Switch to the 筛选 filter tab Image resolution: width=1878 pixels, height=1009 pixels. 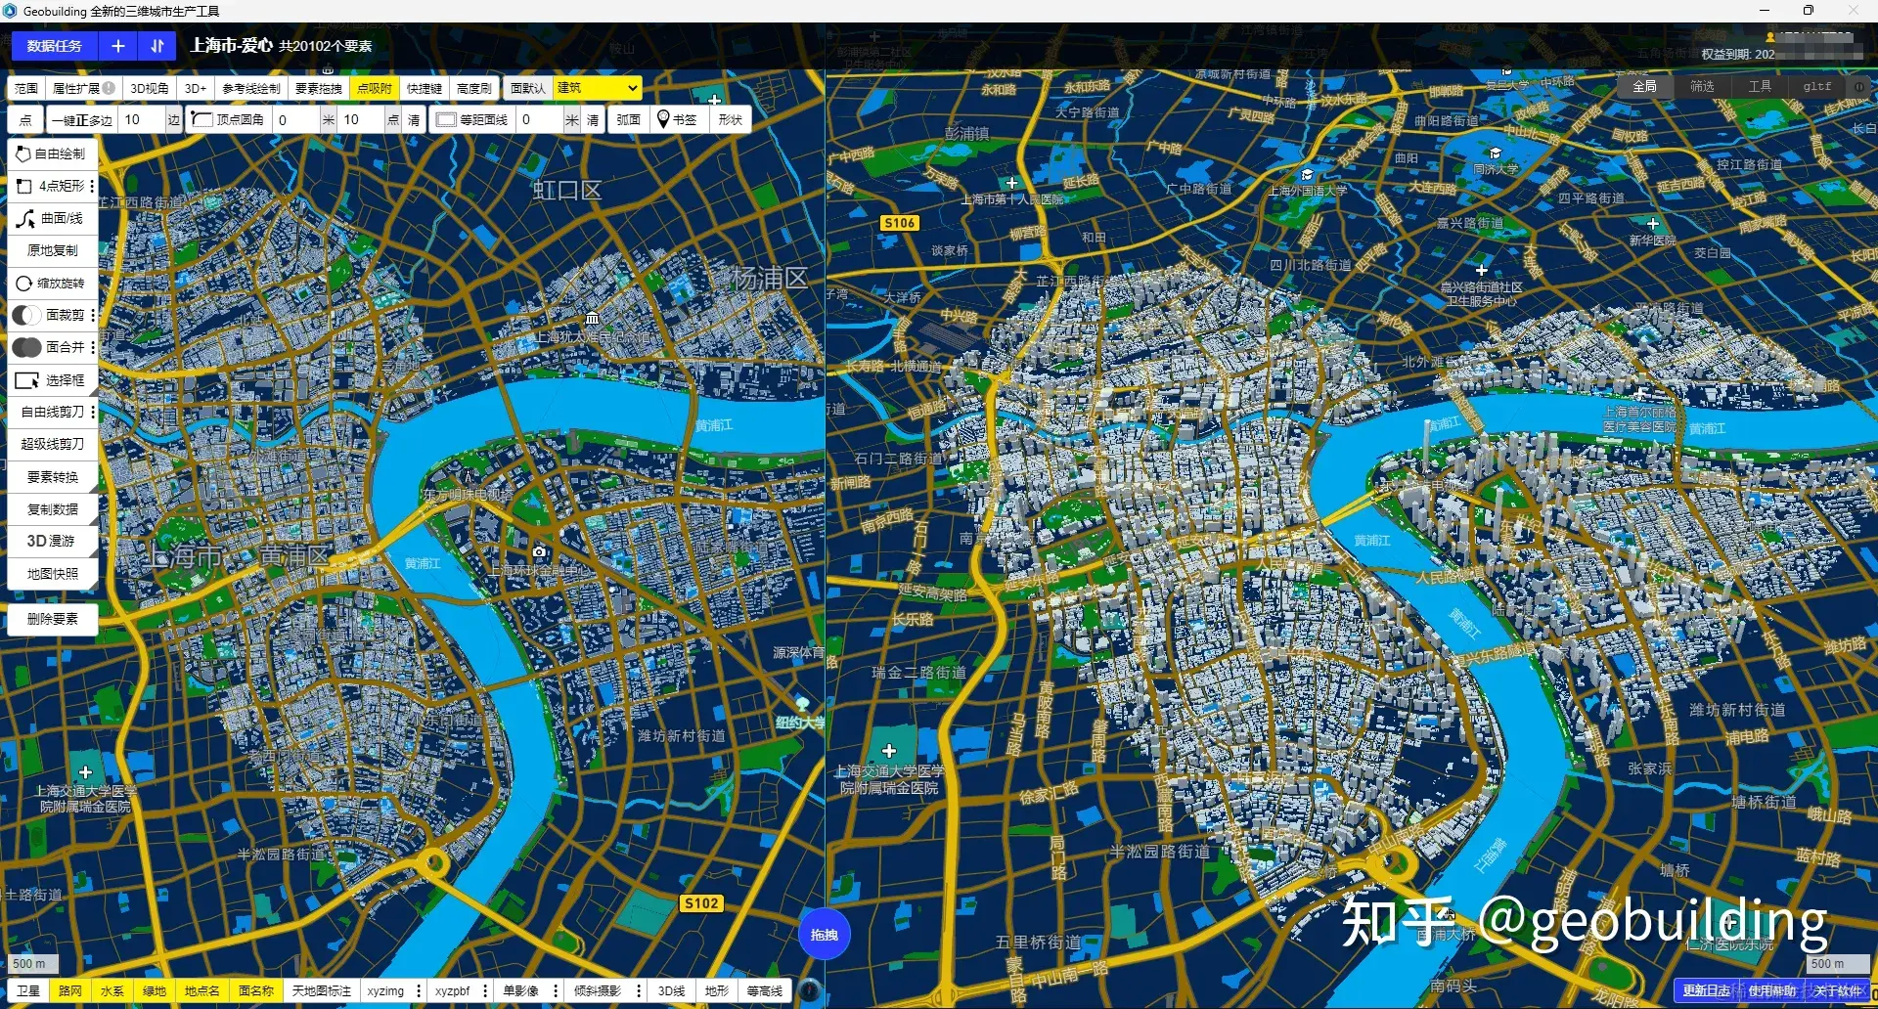click(x=1702, y=86)
